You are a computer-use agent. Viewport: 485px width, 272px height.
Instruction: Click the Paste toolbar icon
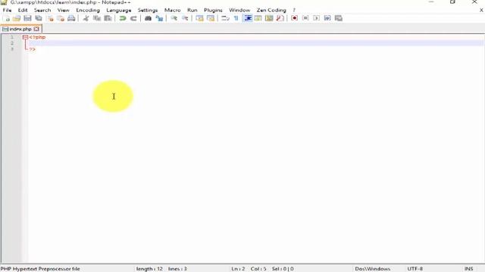[x=108, y=18]
